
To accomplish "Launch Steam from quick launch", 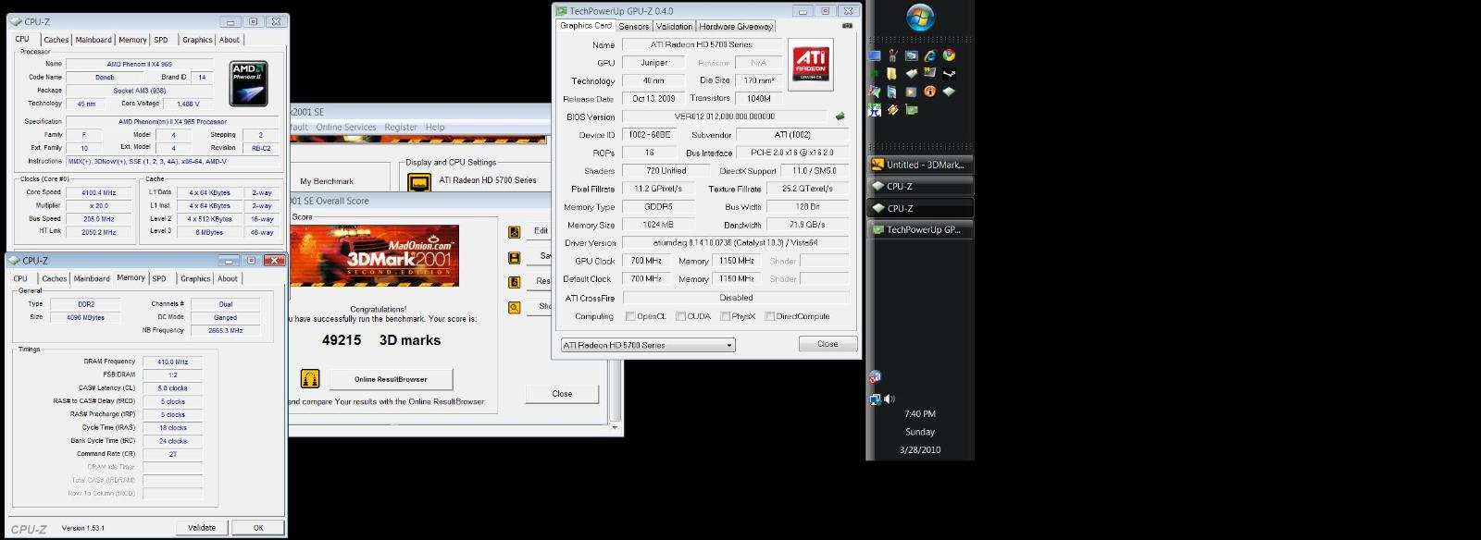I will coord(949,73).
